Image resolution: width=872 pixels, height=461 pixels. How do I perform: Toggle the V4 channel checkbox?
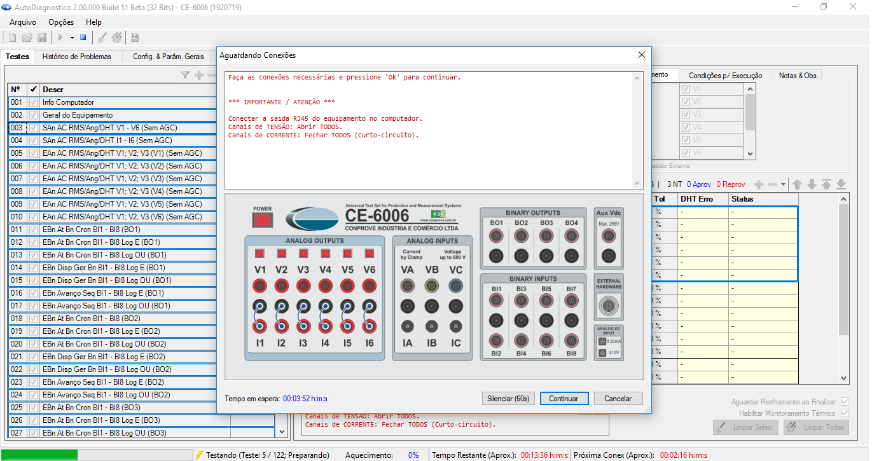686,127
